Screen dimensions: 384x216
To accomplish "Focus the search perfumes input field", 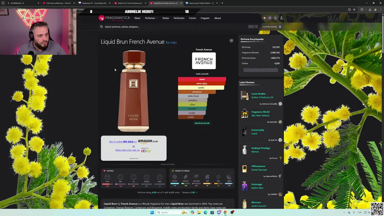I will coord(177,27).
